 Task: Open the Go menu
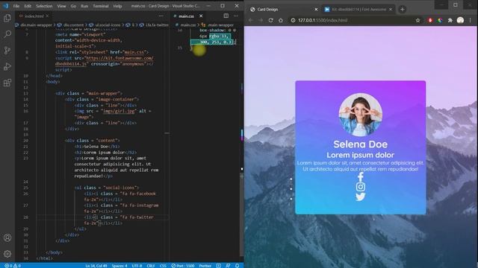[x=73, y=6]
